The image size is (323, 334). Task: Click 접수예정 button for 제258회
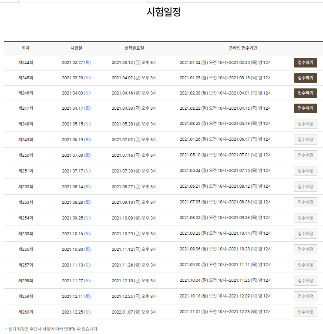pyautogui.click(x=305, y=280)
